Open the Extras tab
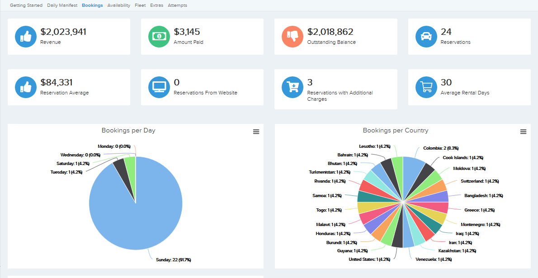The image size is (538, 278). coord(156,5)
